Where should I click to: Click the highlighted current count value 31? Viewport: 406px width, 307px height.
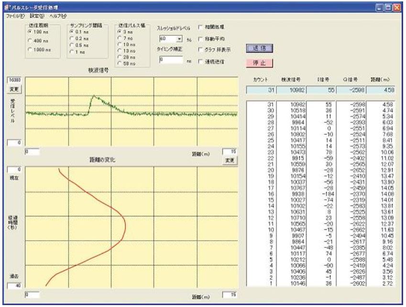[261, 90]
